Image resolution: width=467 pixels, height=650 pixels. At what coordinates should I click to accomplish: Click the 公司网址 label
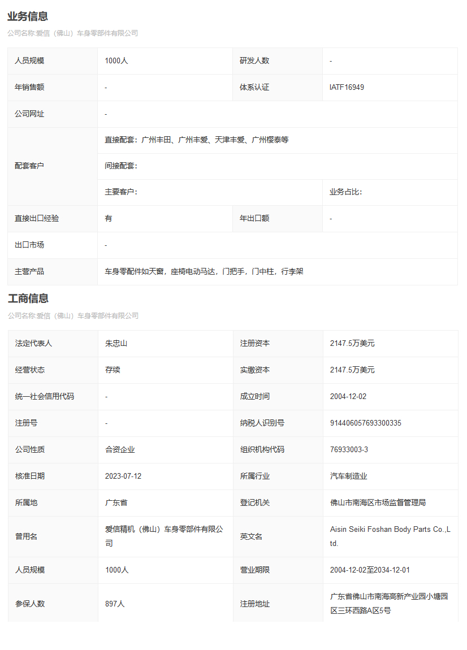[29, 114]
